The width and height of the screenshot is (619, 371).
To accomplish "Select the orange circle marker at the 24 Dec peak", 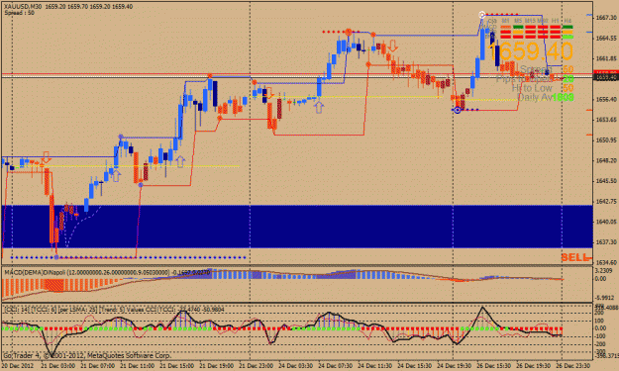I will [349, 32].
